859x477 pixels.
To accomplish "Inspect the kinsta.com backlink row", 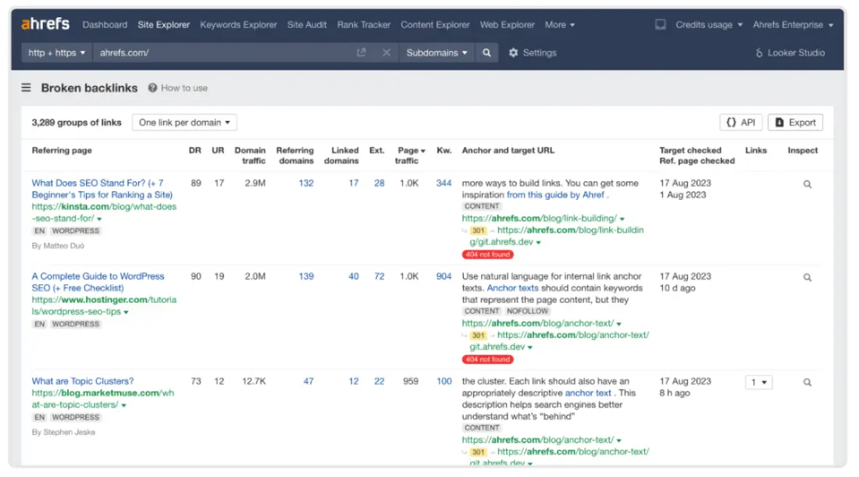I will point(807,184).
